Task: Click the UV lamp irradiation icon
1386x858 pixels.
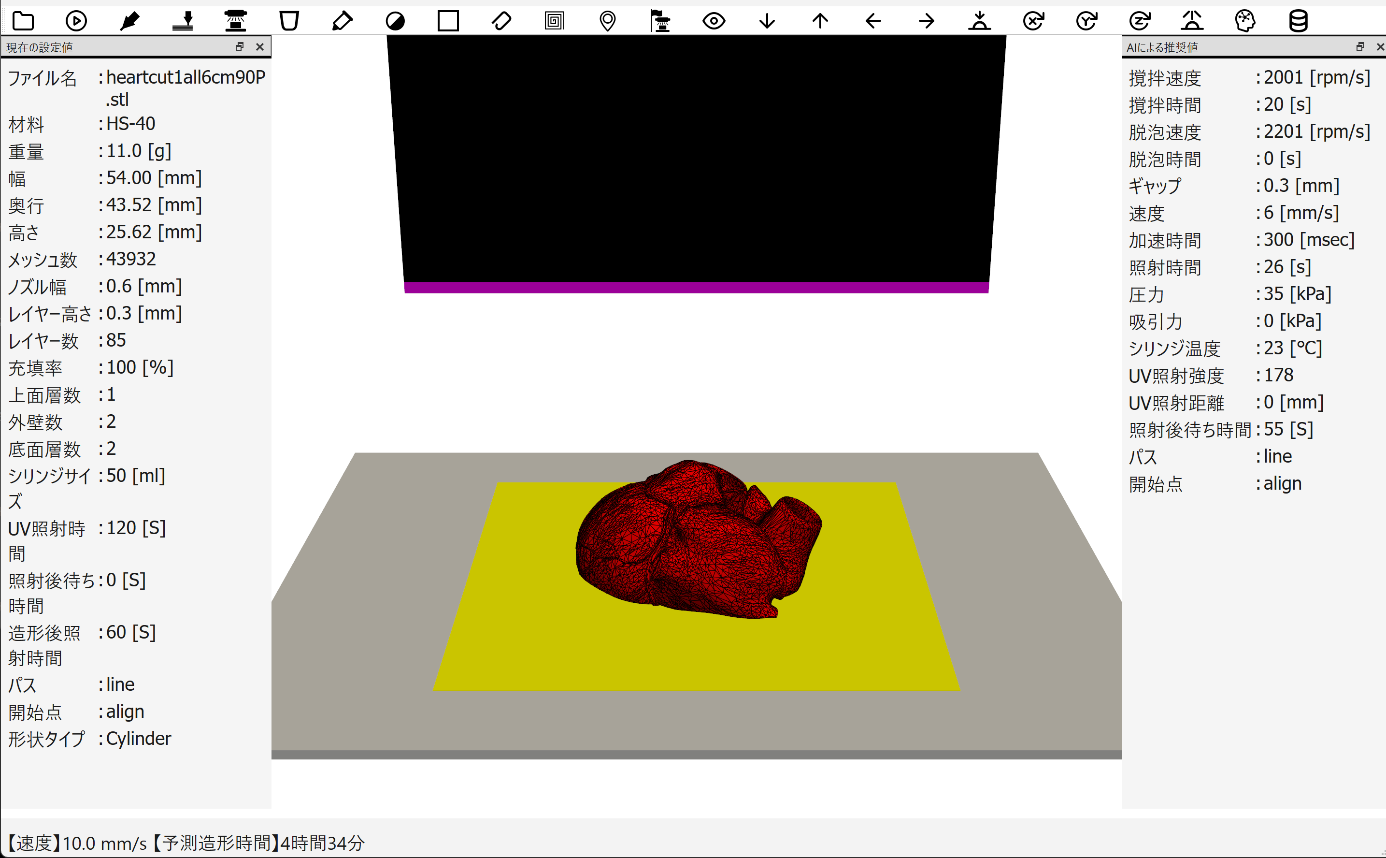Action: pos(235,21)
